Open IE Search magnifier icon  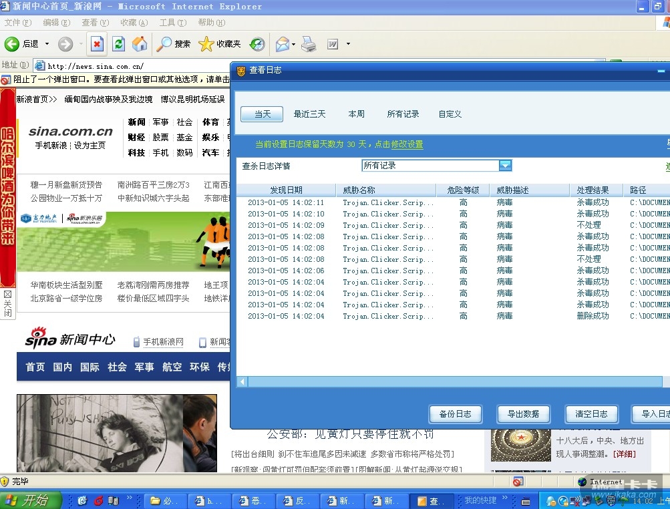(x=164, y=43)
